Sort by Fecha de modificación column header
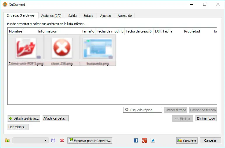The height and width of the screenshot is (148, 225). 110,31
